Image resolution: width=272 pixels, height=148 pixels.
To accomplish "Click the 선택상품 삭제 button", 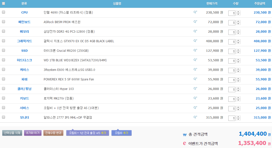I will (x=12, y=133).
